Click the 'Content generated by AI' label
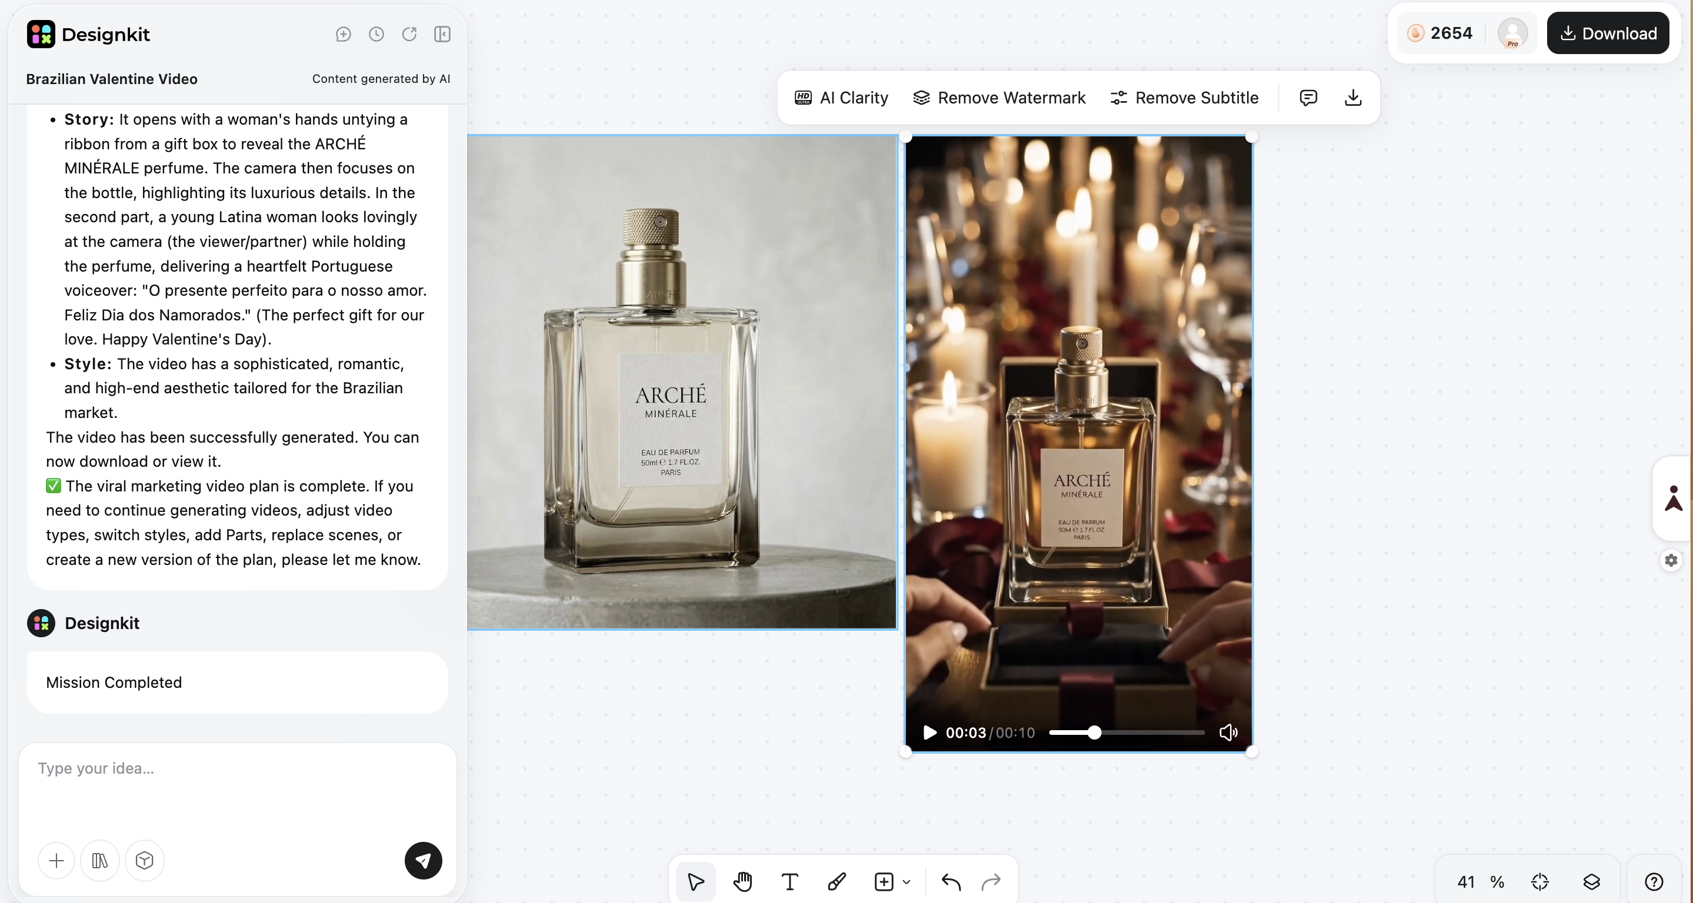Image resolution: width=1693 pixels, height=903 pixels. click(x=381, y=79)
